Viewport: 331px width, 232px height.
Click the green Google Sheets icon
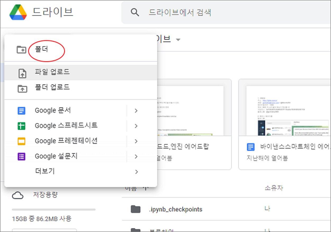click(x=21, y=126)
